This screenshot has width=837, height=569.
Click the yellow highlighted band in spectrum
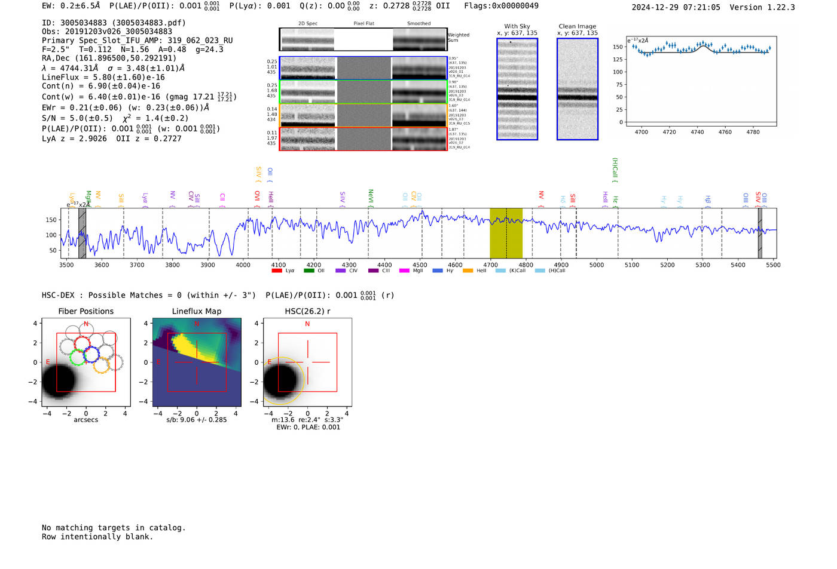point(506,233)
